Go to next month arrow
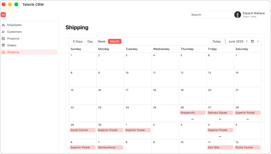271x154 pixels. tap(258, 42)
